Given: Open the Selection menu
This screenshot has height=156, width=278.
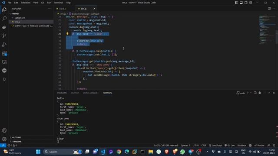Looking at the screenshot, I should 26,3.
